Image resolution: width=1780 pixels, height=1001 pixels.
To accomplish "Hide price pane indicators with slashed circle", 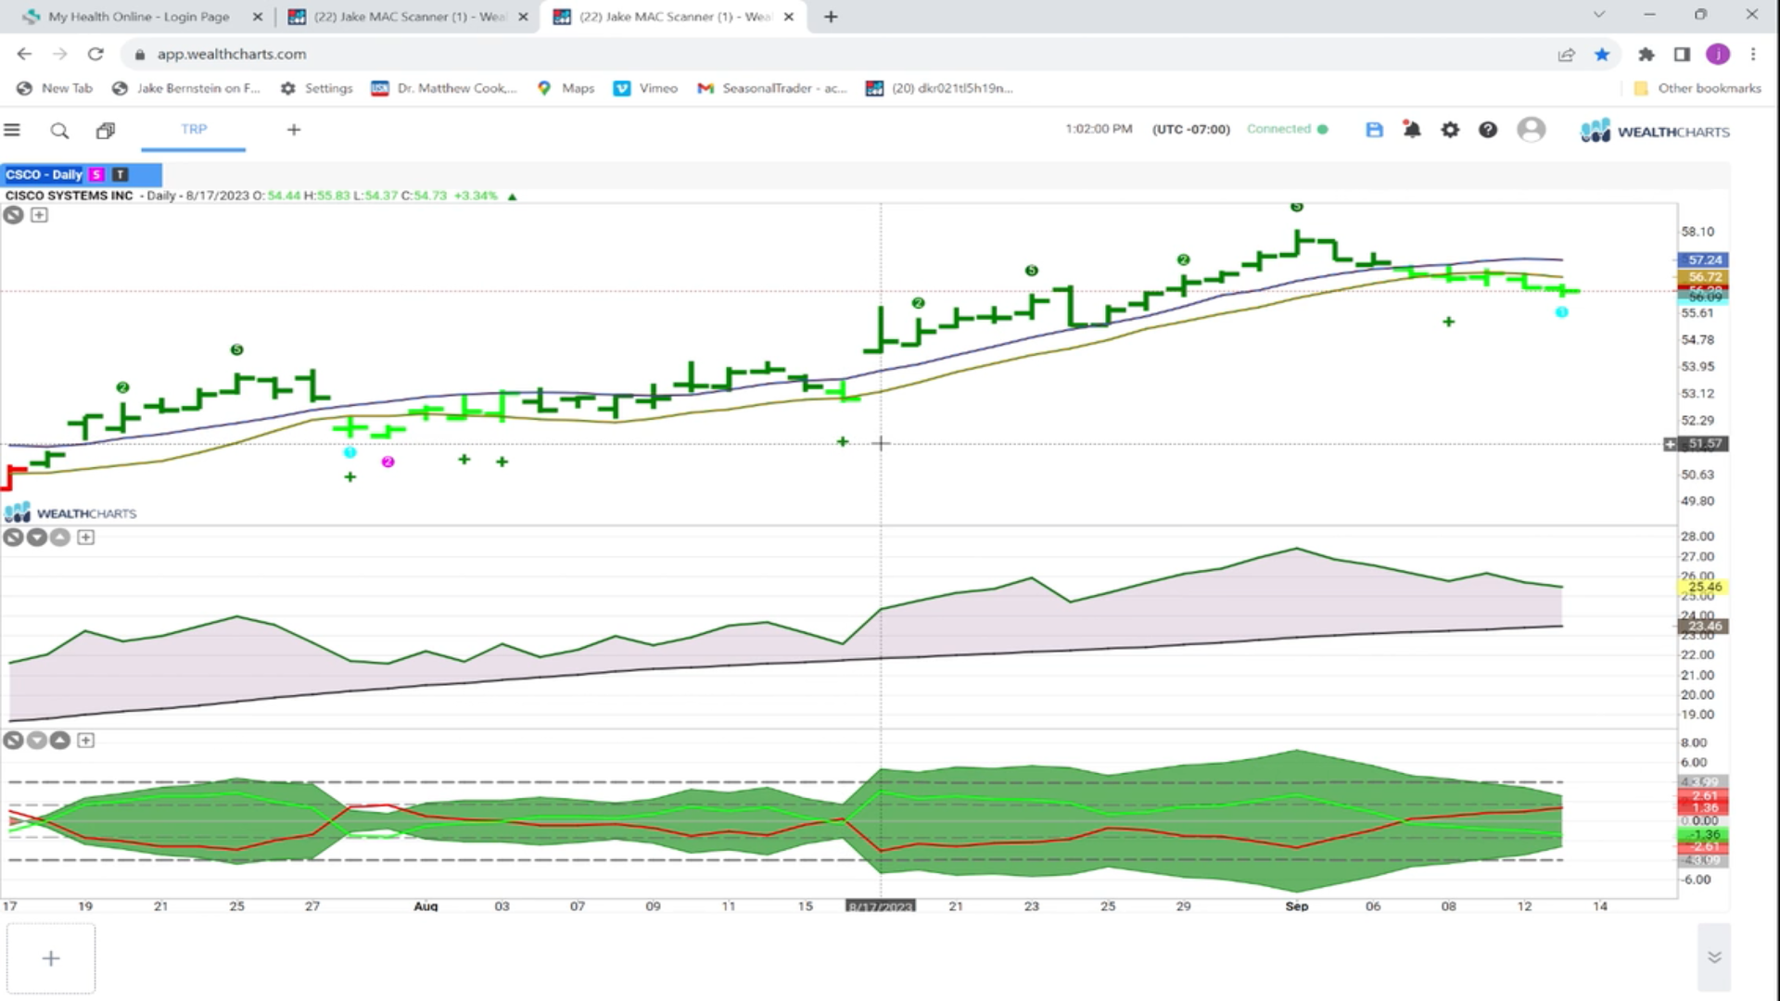I will coord(13,215).
